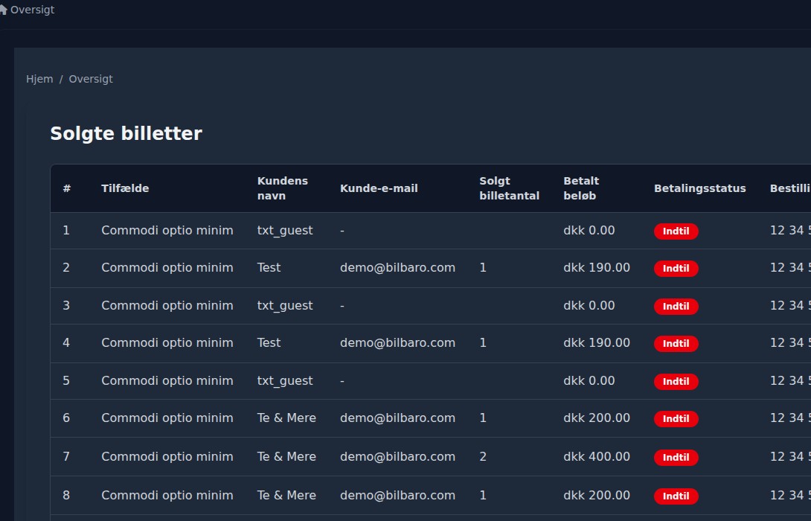Click demo@bilbaro.com email in row 2

point(398,267)
